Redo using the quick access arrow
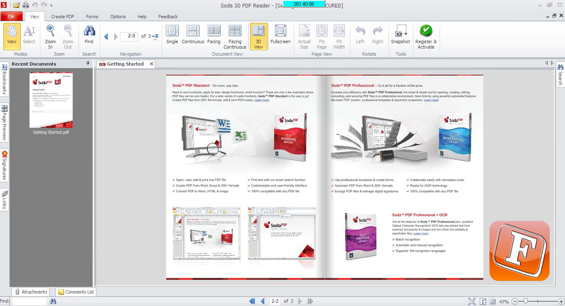The height and width of the screenshot is (306, 565). click(x=44, y=5)
